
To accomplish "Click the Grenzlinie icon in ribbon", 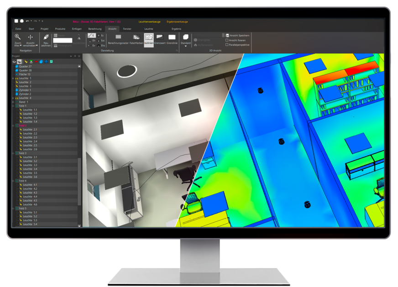I will click(x=172, y=37).
